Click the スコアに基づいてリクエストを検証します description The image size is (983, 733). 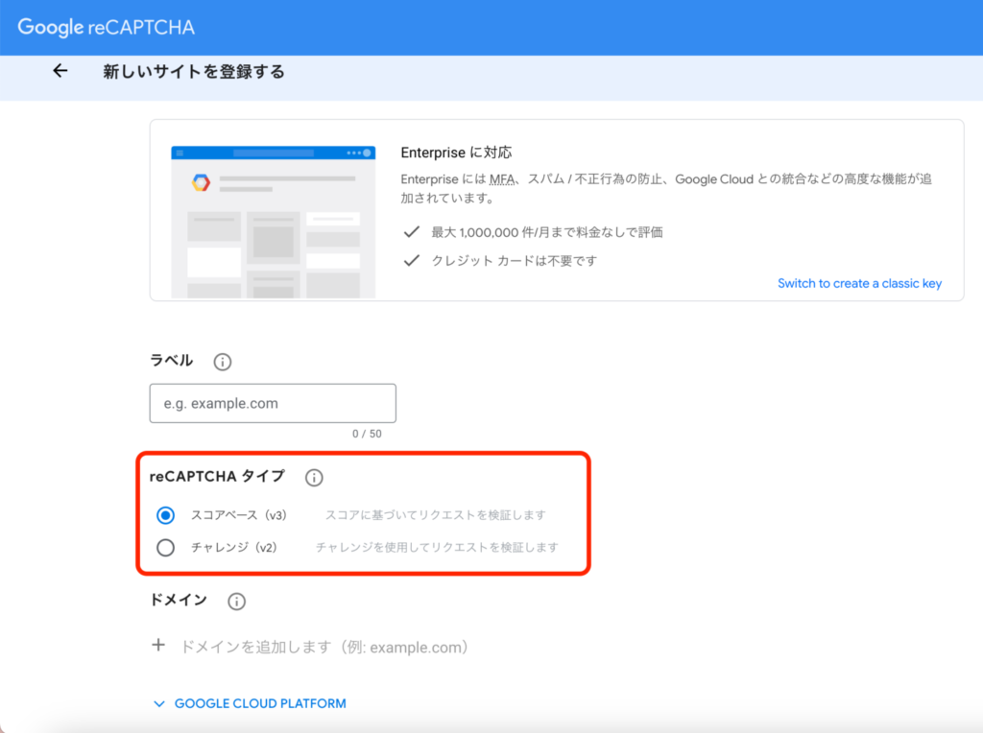(436, 515)
